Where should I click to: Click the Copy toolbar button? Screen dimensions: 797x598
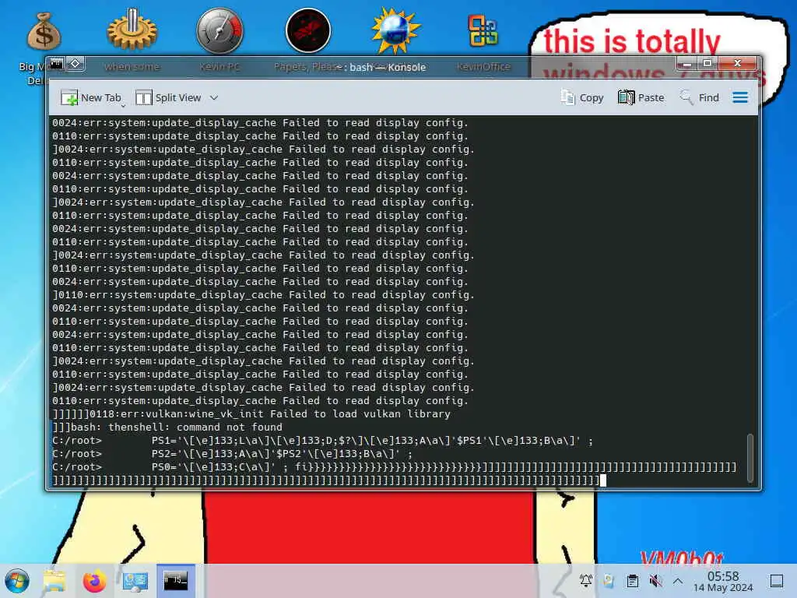582,97
